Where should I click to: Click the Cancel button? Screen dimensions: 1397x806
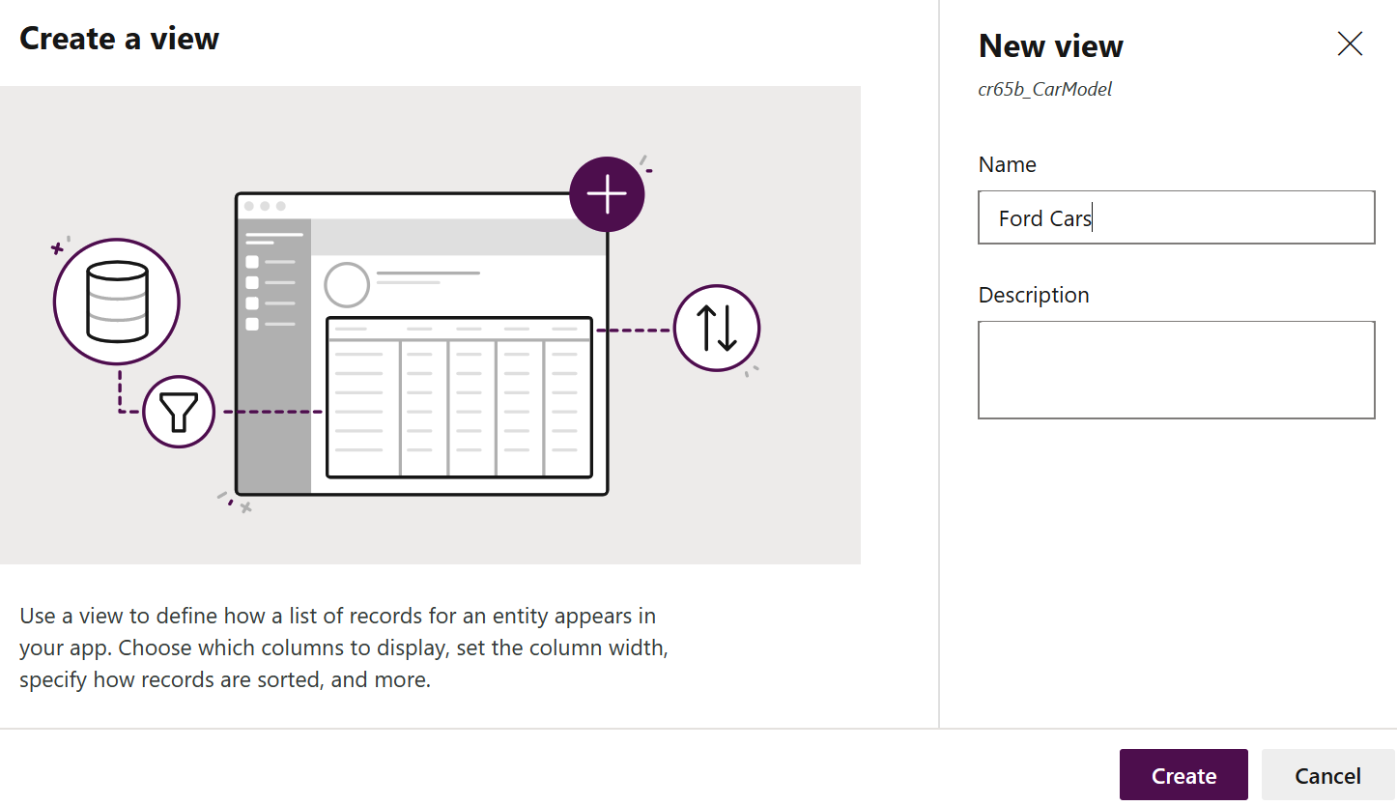coord(1327,775)
